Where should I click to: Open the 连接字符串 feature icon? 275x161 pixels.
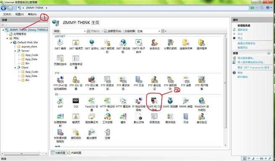point(186,44)
